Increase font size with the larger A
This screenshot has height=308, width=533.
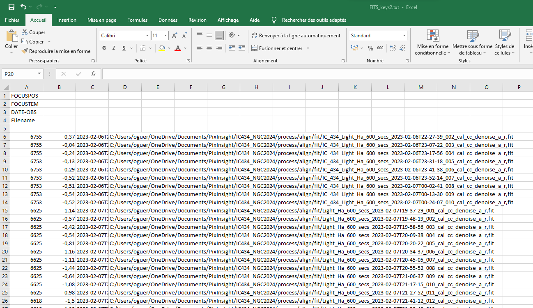[x=175, y=36]
